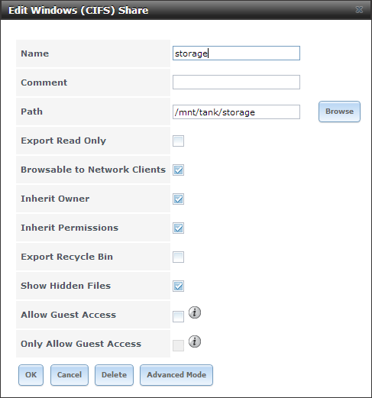Click the Cancel button
This screenshot has width=372, height=398.
point(70,375)
